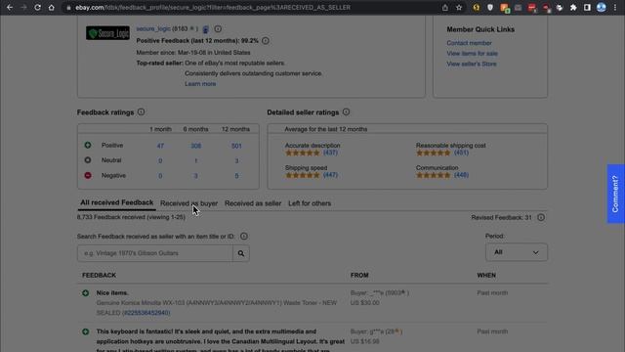Click Shipping speed rating count

[x=330, y=175]
